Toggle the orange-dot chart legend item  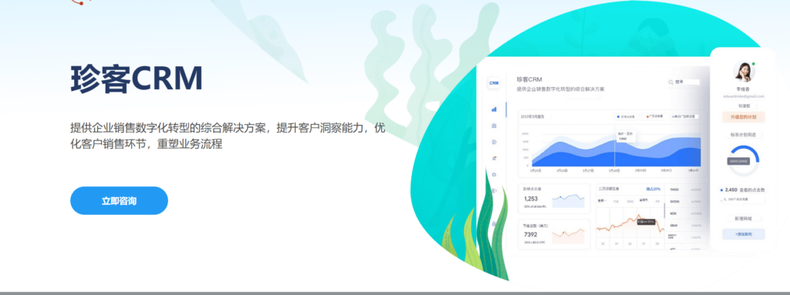[654, 116]
